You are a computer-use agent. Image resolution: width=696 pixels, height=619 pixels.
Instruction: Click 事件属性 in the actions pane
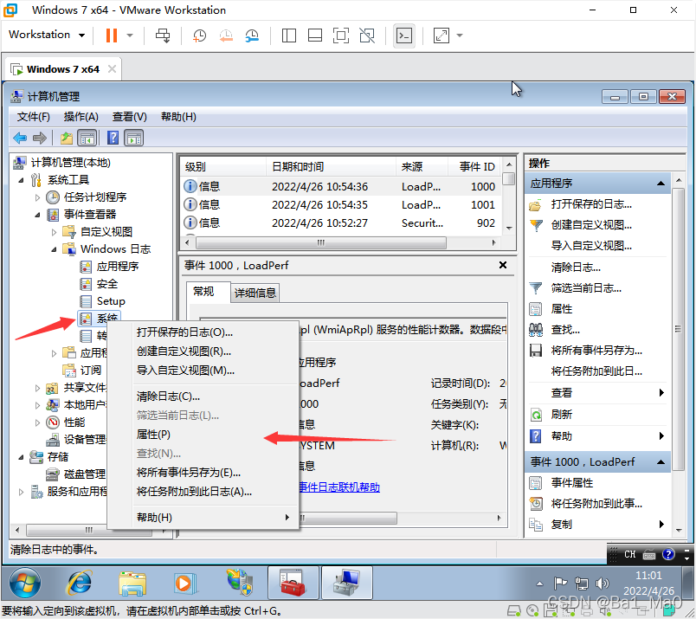point(571,483)
